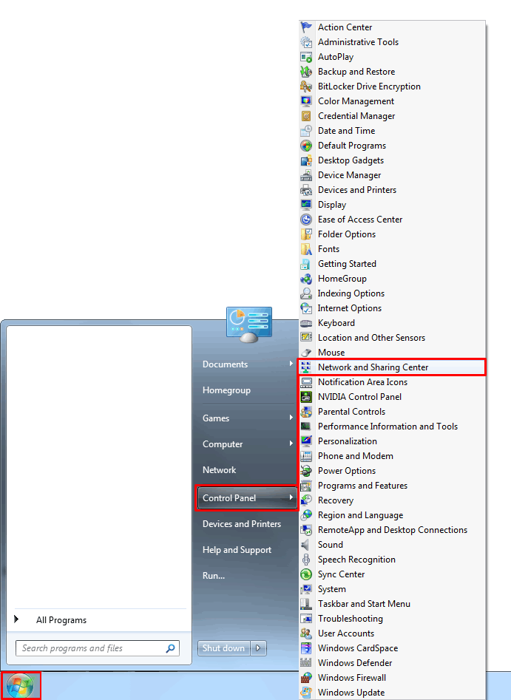511x700 pixels.
Task: Select Phone and Modem
Action: [392, 456]
